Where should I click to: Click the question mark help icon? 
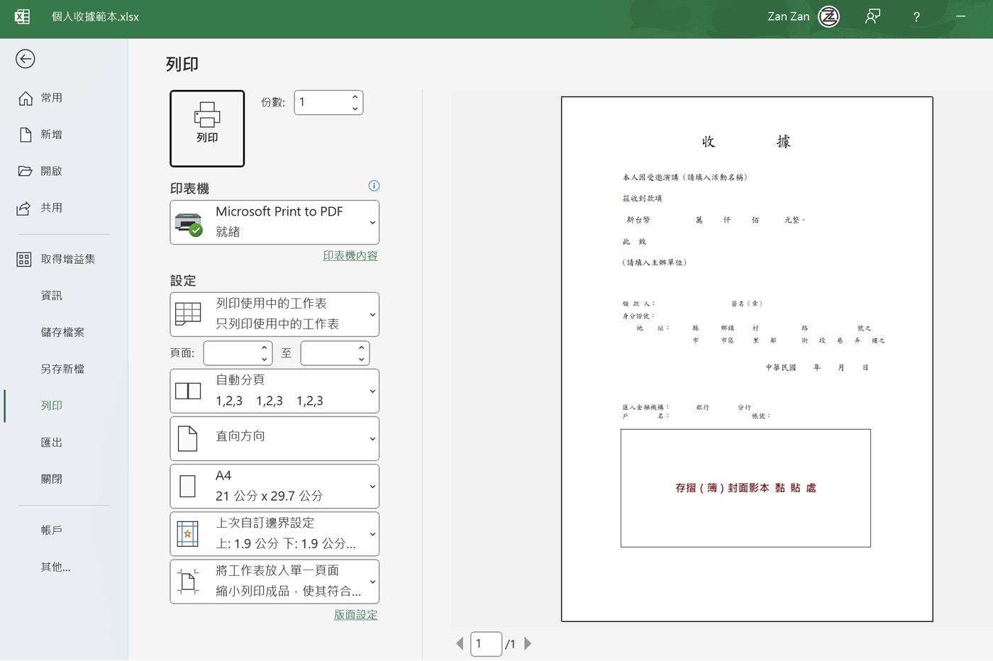(x=916, y=17)
